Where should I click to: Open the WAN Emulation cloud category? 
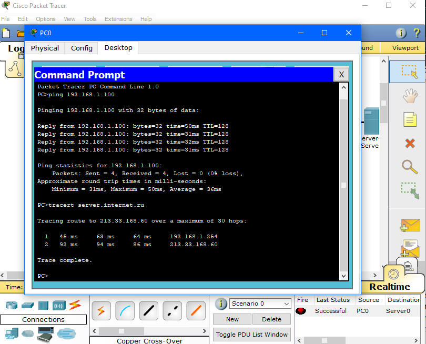click(x=27, y=333)
